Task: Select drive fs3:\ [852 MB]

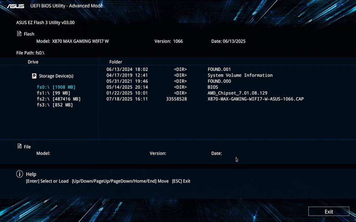Action: [55, 105]
